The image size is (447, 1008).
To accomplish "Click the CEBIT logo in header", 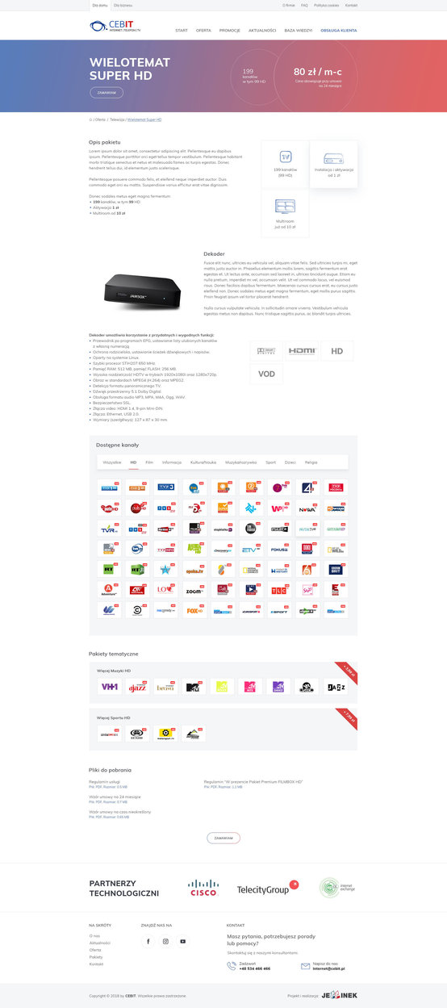I will (x=115, y=26).
